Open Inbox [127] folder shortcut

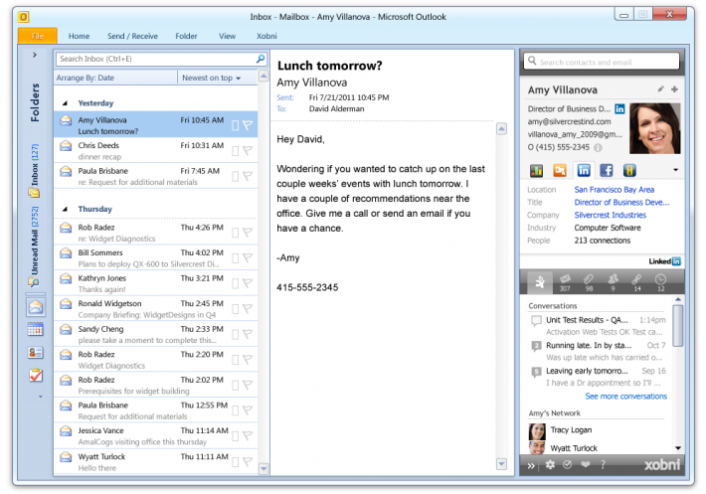34,171
